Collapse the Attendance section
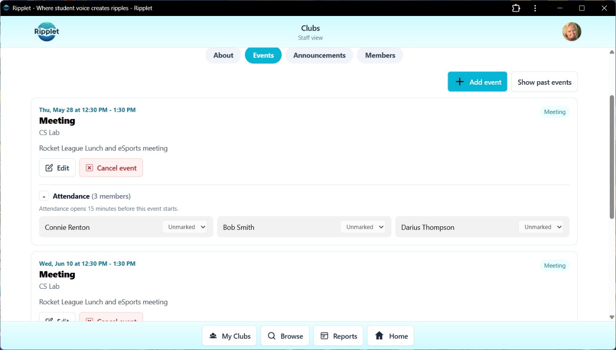Viewport: 616px width, 350px height. [x=44, y=196]
